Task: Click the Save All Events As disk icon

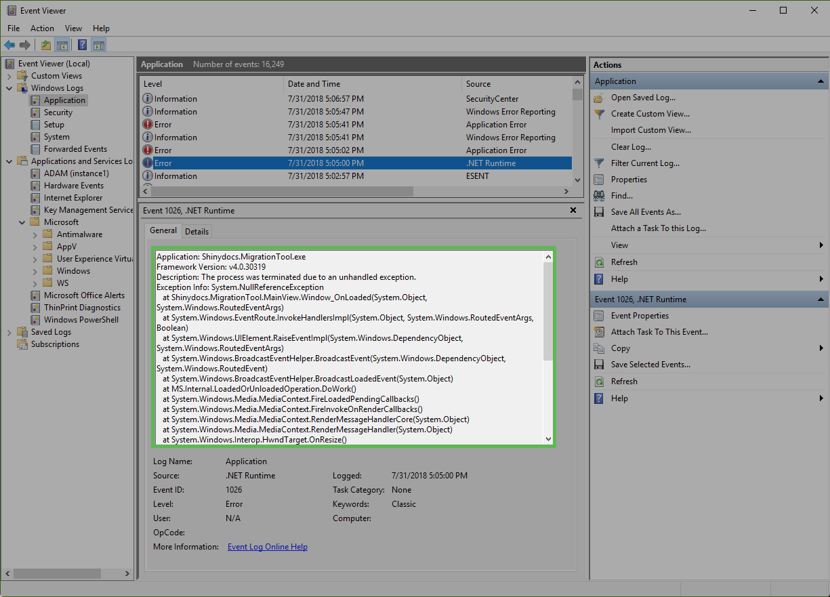Action: (x=599, y=212)
